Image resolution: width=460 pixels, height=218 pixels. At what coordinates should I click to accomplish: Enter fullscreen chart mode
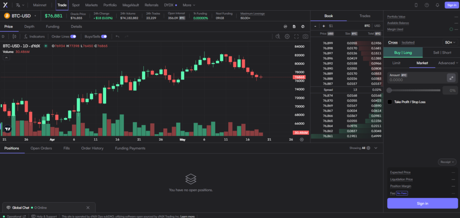click(x=296, y=37)
